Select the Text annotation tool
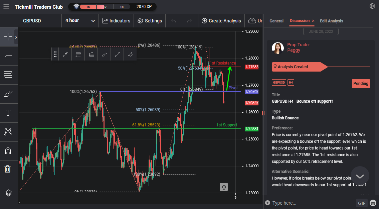The height and width of the screenshot is (209, 379). click(x=8, y=113)
